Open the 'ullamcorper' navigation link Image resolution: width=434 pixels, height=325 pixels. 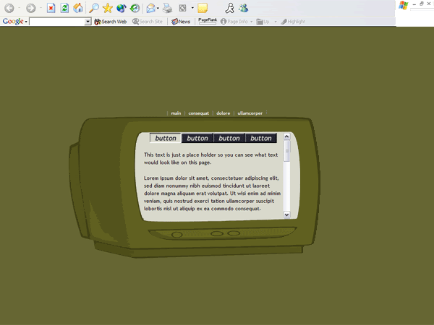(x=250, y=113)
